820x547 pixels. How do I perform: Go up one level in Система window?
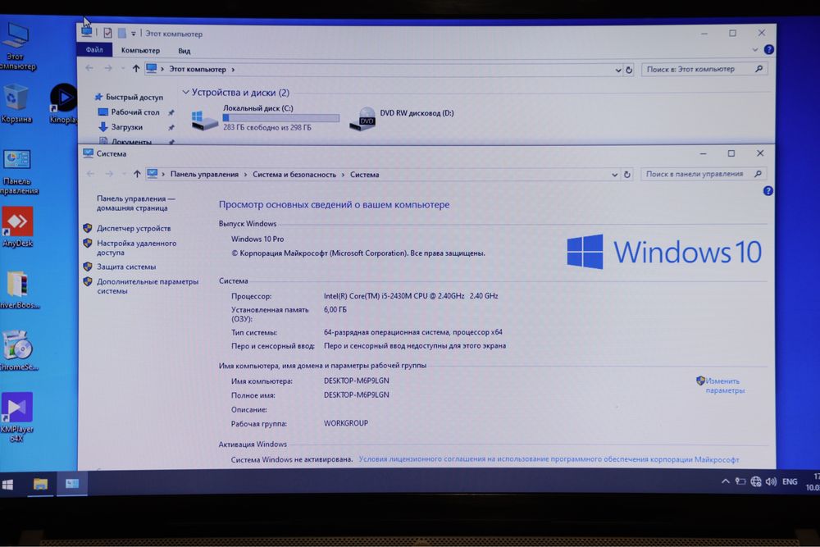click(x=137, y=174)
